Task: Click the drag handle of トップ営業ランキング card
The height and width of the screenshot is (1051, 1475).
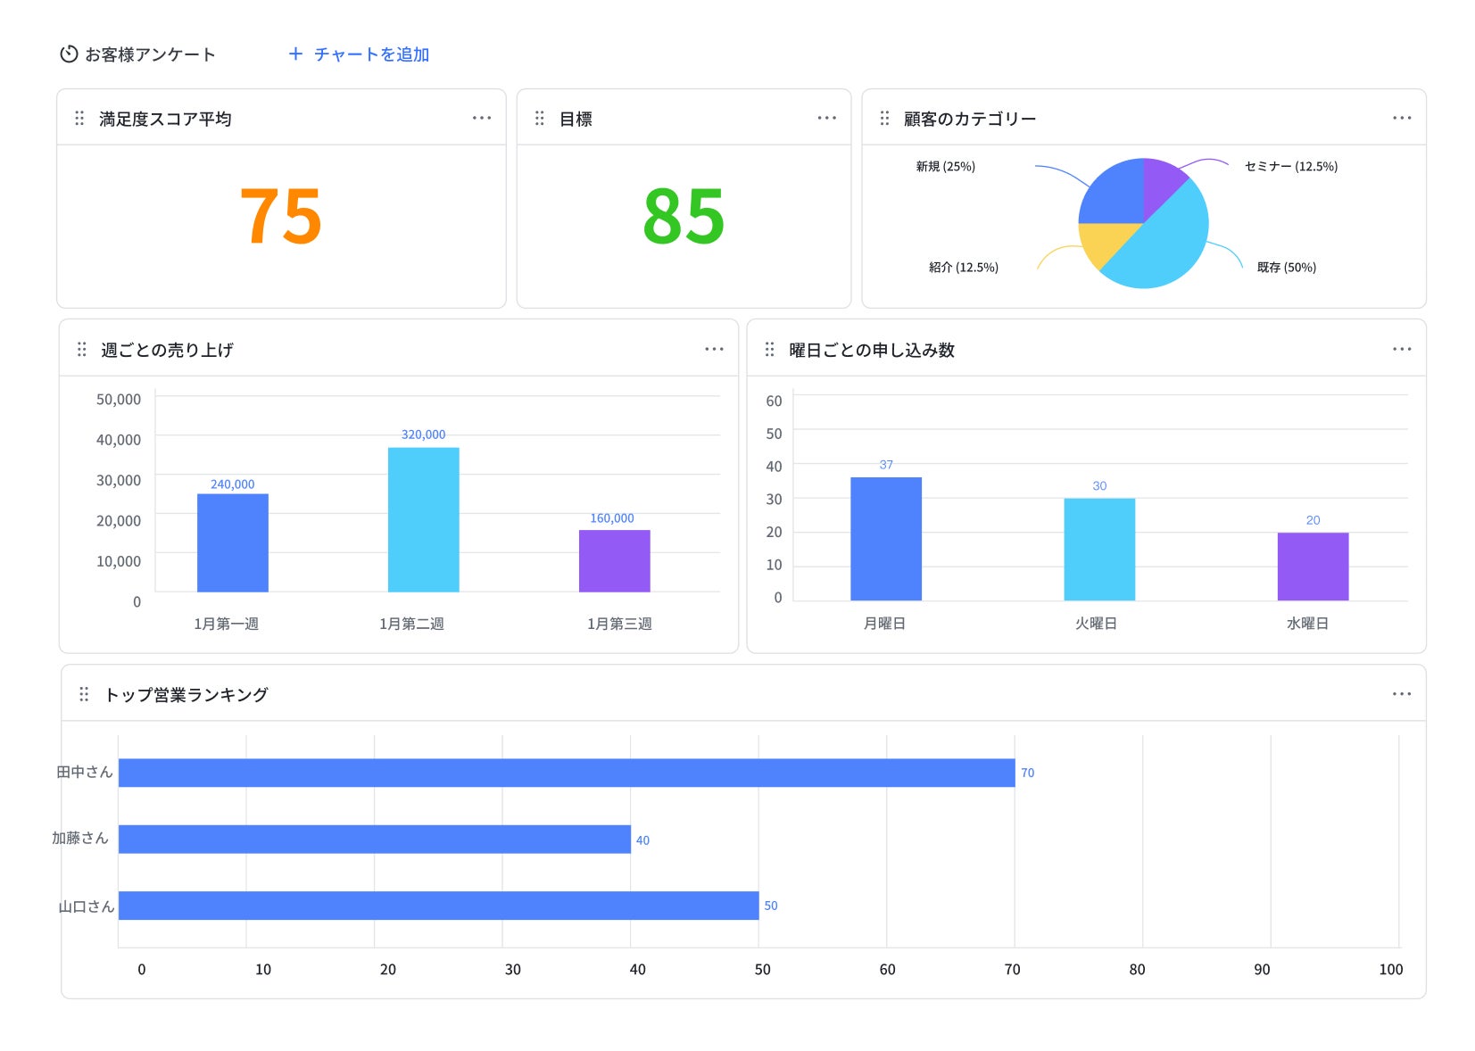Action: click(x=84, y=694)
